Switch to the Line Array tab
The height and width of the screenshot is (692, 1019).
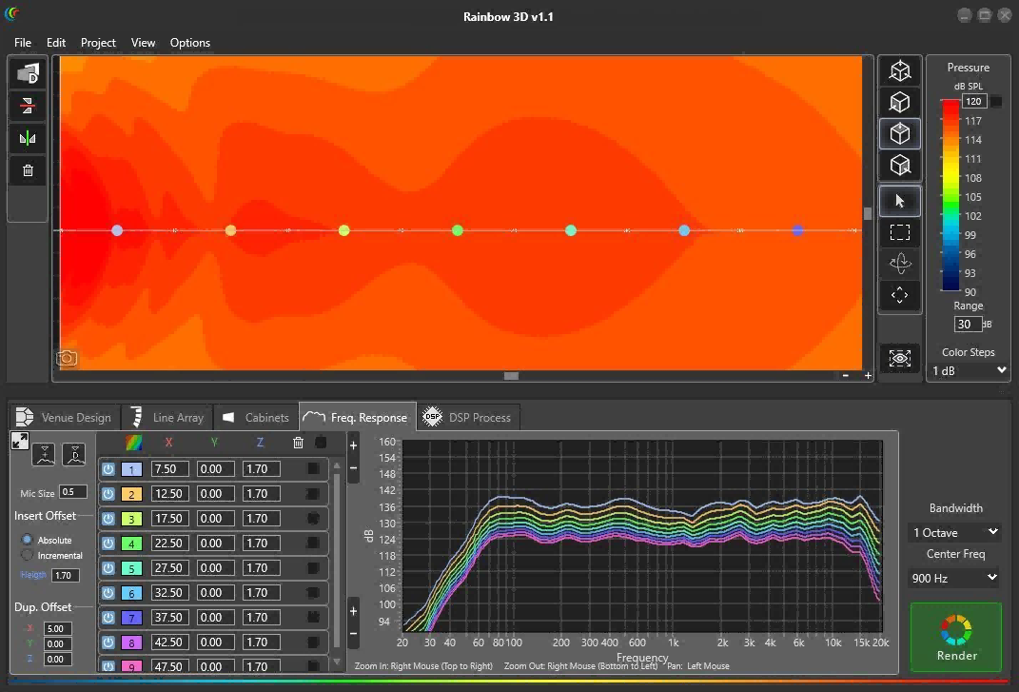[x=167, y=417]
